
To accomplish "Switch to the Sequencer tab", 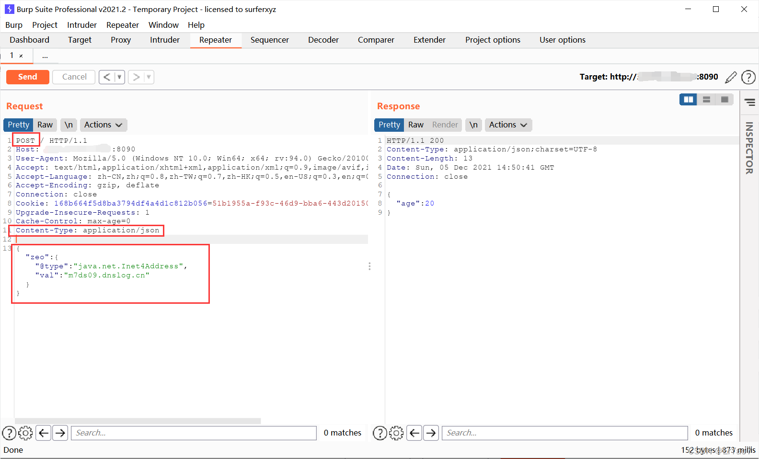I will click(270, 40).
